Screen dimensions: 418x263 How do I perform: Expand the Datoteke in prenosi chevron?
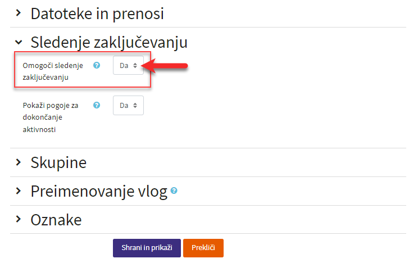pos(18,13)
